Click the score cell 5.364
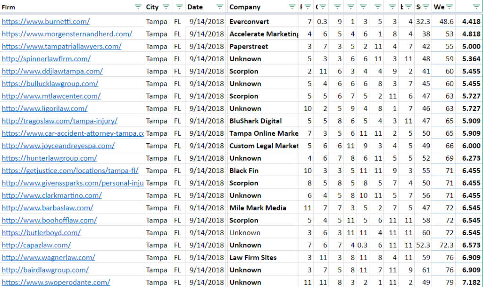Screen dimensions: 483x287 [468, 59]
